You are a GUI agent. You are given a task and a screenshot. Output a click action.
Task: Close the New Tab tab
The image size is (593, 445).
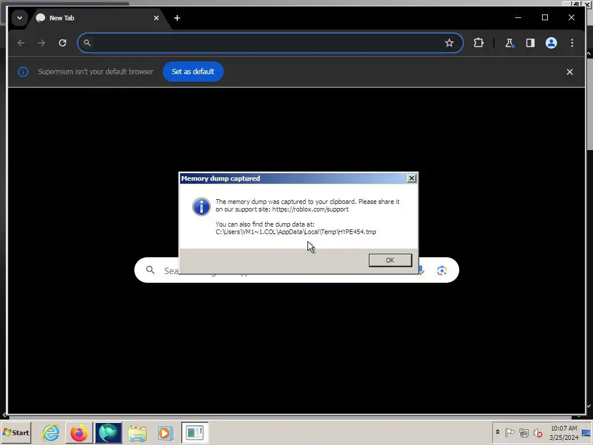tap(156, 18)
